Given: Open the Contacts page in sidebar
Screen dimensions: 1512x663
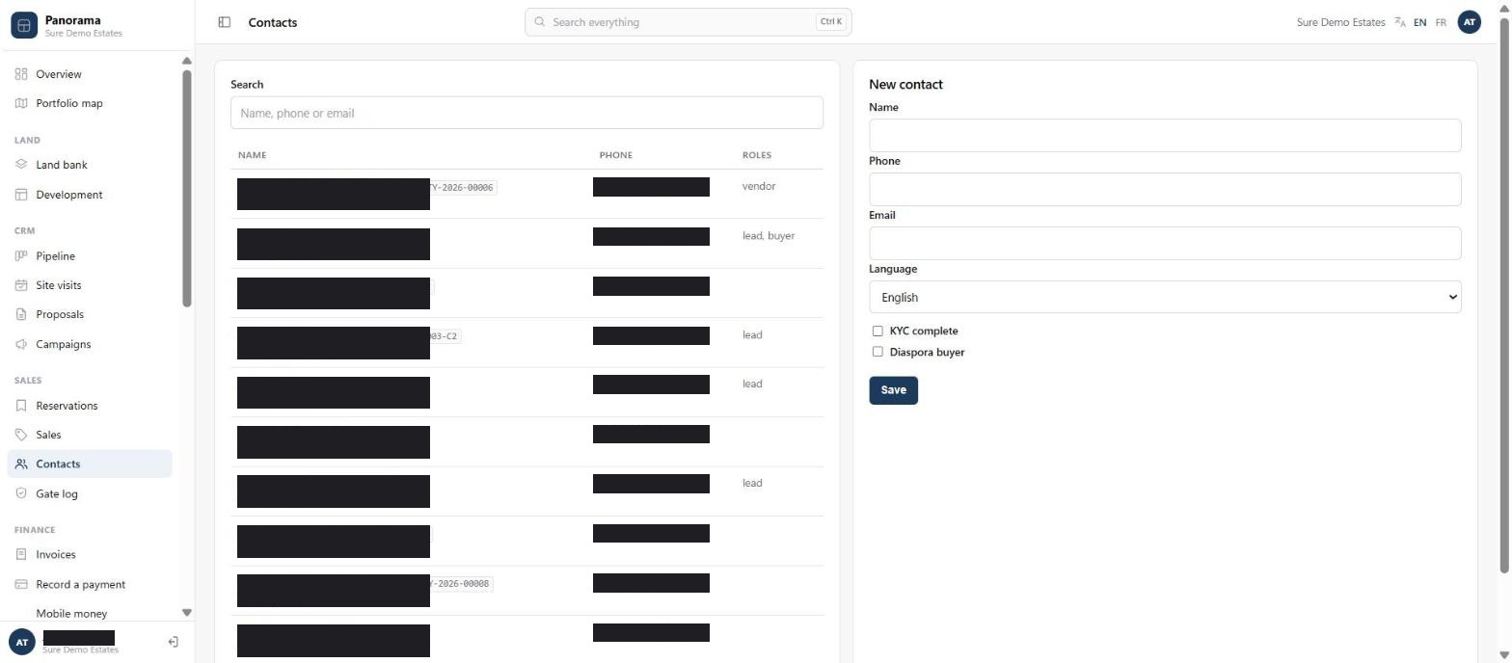Looking at the screenshot, I should pyautogui.click(x=90, y=464).
